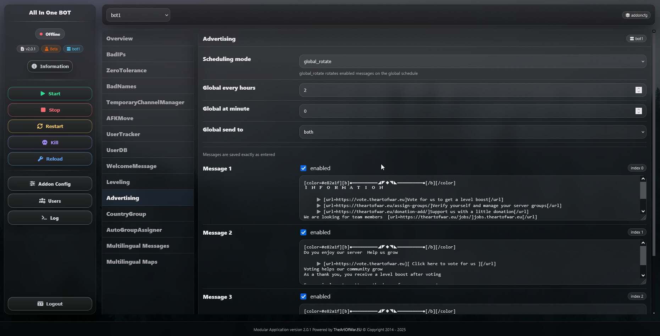Open Addon Config via sliders icon

(x=32, y=184)
